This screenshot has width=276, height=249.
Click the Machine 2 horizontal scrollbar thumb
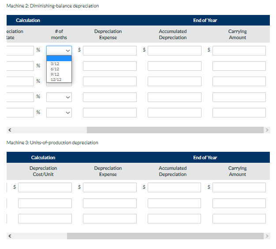click(x=175, y=130)
